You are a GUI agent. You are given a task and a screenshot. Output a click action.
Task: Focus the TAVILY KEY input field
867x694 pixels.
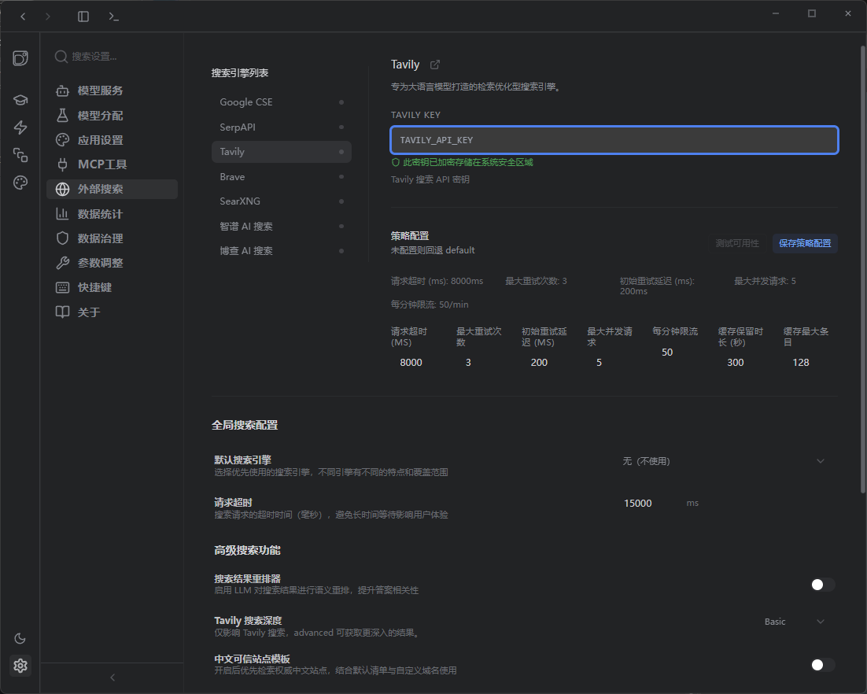(x=614, y=140)
